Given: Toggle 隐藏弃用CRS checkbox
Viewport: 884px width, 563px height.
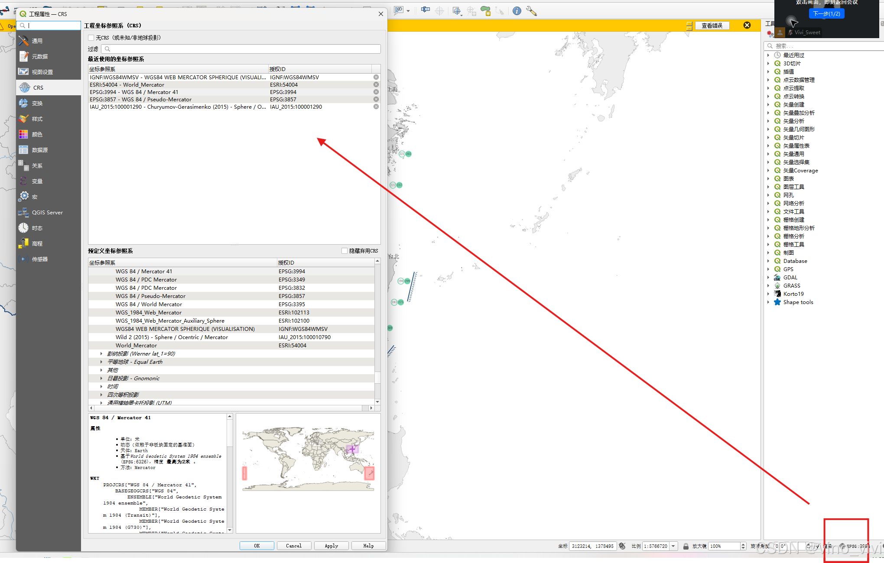Looking at the screenshot, I should coord(344,251).
